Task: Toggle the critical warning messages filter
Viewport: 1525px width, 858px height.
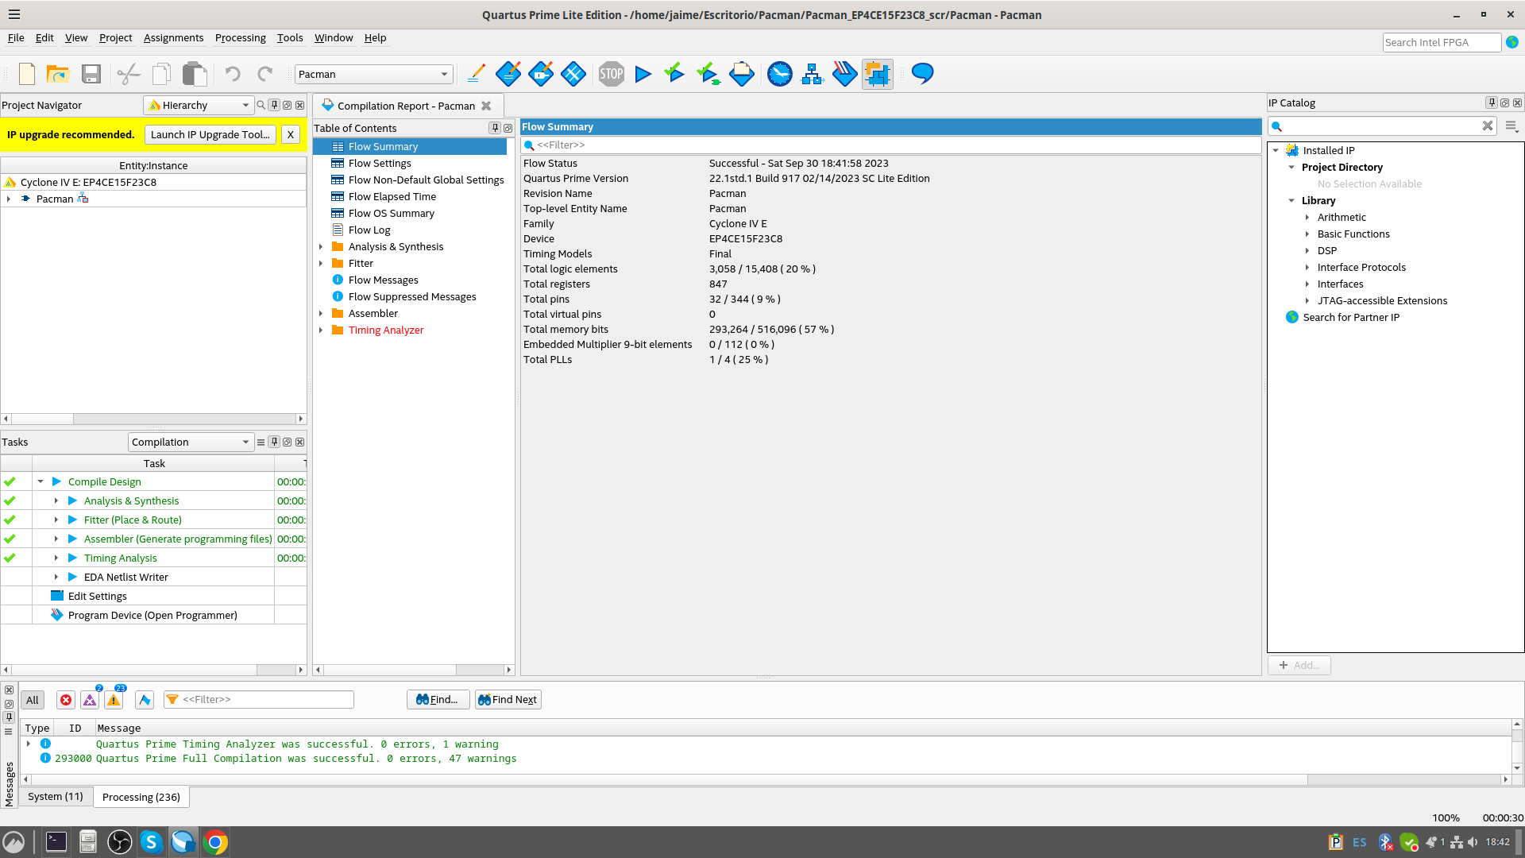Action: coord(90,700)
